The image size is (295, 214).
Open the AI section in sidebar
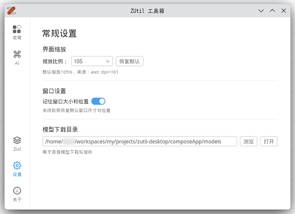[x=17, y=58]
